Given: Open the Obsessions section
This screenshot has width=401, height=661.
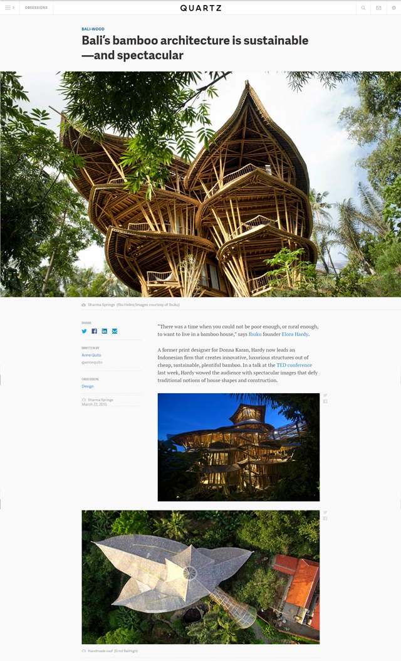Looking at the screenshot, I should 36,8.
